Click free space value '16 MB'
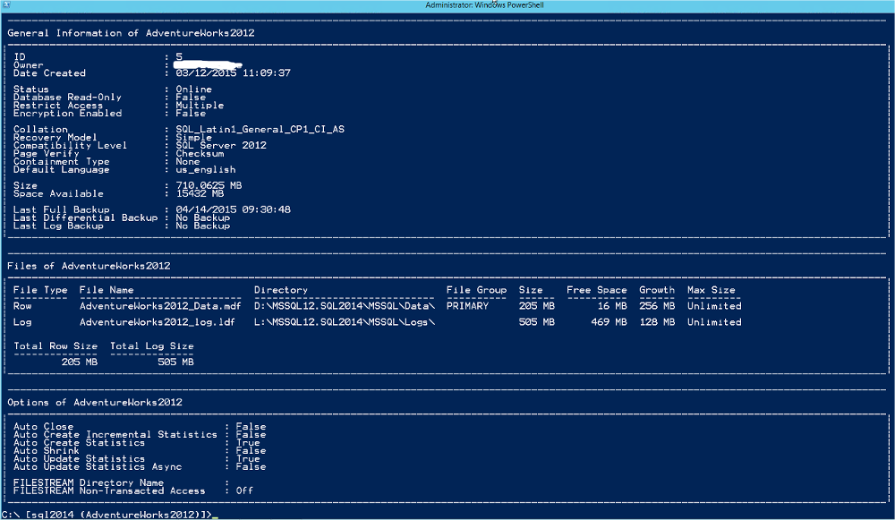895x520 pixels. click(x=612, y=306)
